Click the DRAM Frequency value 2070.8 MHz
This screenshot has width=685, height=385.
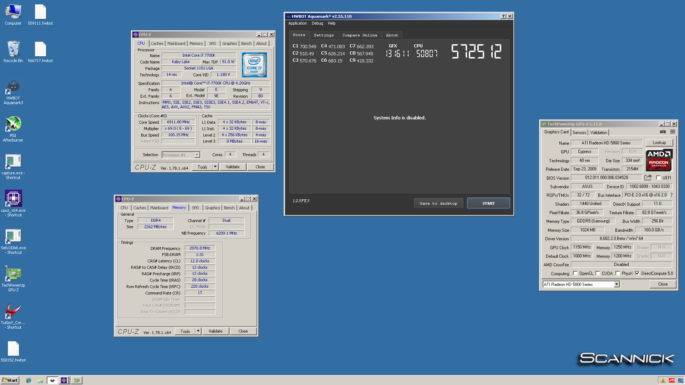200,248
